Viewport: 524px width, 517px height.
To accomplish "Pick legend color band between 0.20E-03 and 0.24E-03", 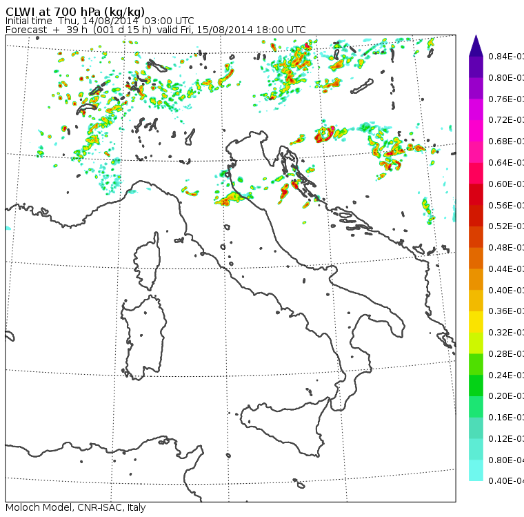I will 476,386.
